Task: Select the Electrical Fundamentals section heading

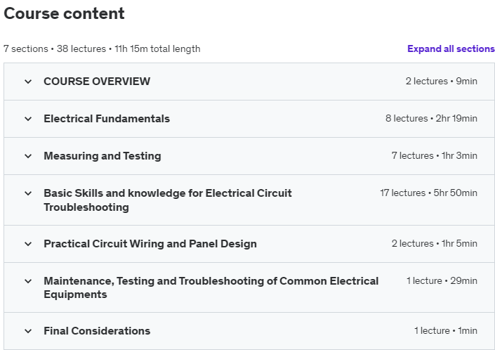Action: pos(107,119)
